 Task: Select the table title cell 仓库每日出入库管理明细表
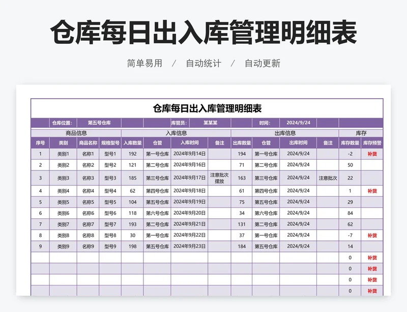coord(207,108)
